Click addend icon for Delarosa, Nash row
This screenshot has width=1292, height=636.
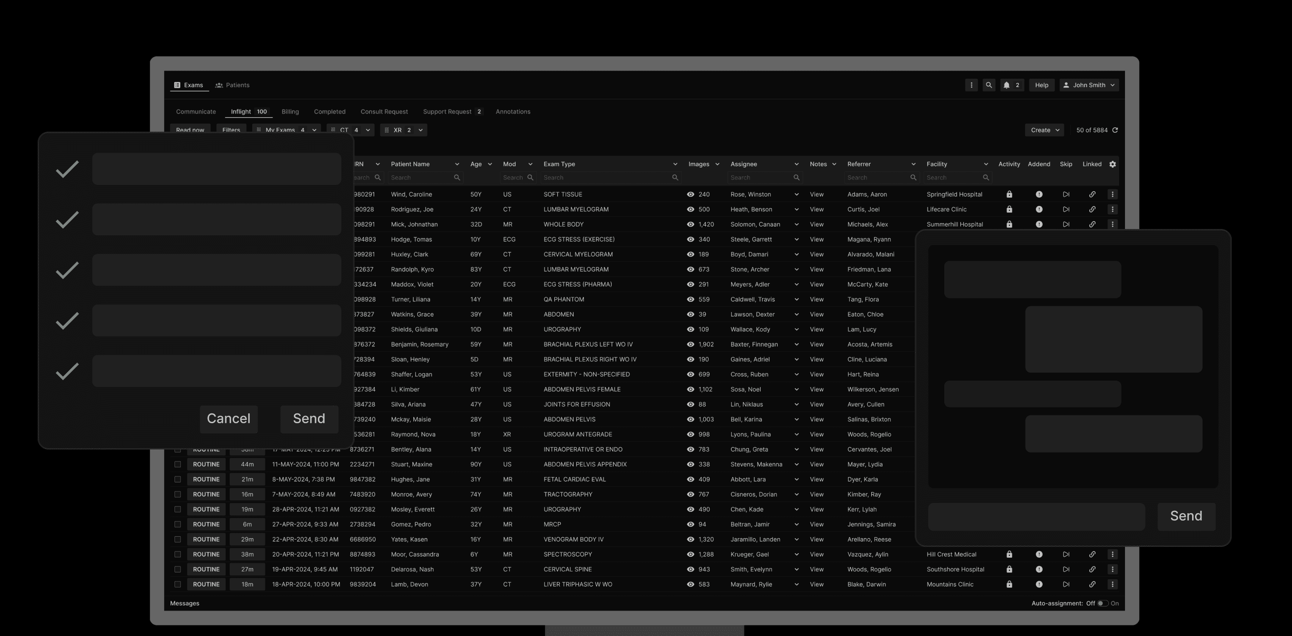(x=1039, y=569)
